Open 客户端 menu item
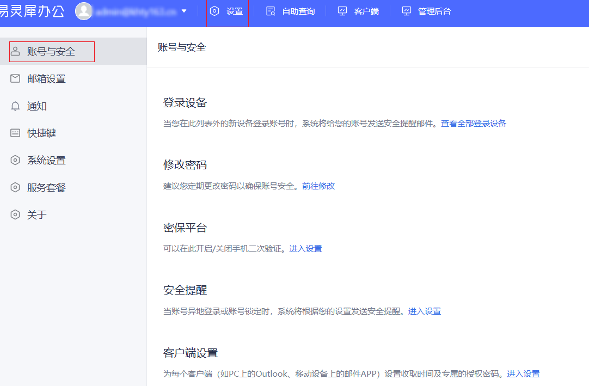The image size is (589, 386). [366, 11]
